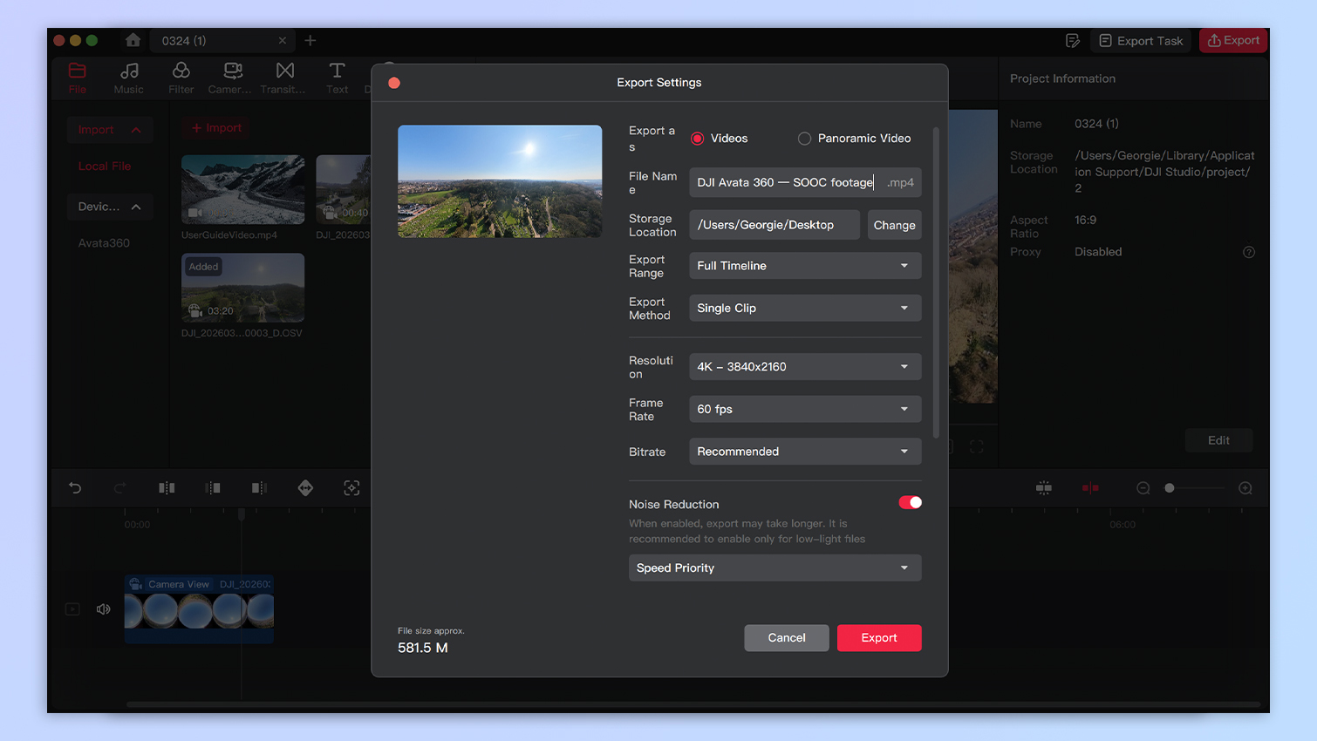The height and width of the screenshot is (741, 1317).
Task: Open the Music panel
Action: pyautogui.click(x=129, y=78)
